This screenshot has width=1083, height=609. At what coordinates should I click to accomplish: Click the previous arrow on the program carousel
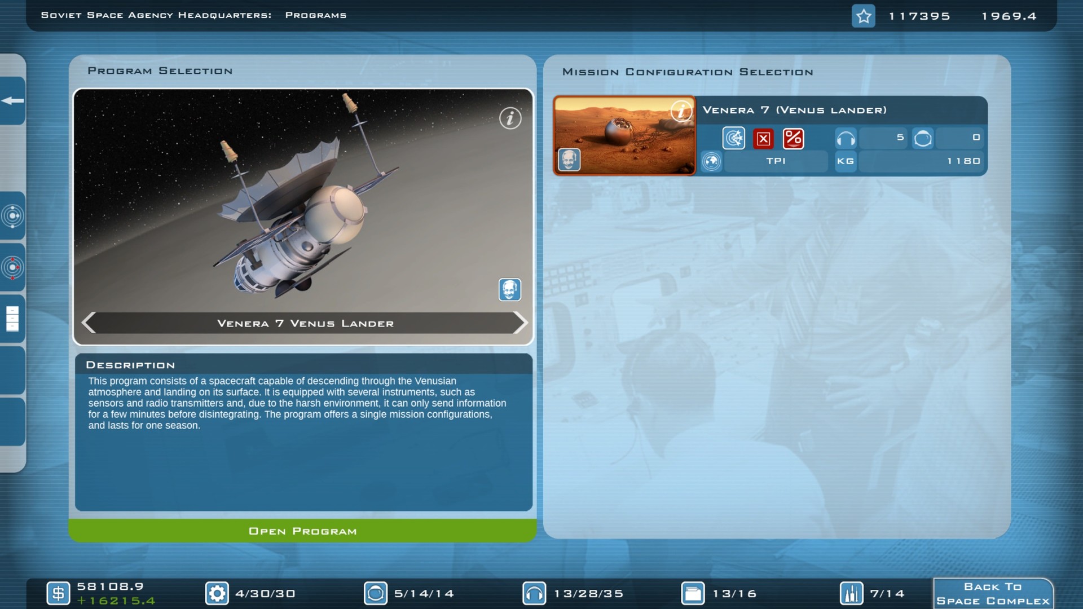coord(87,323)
